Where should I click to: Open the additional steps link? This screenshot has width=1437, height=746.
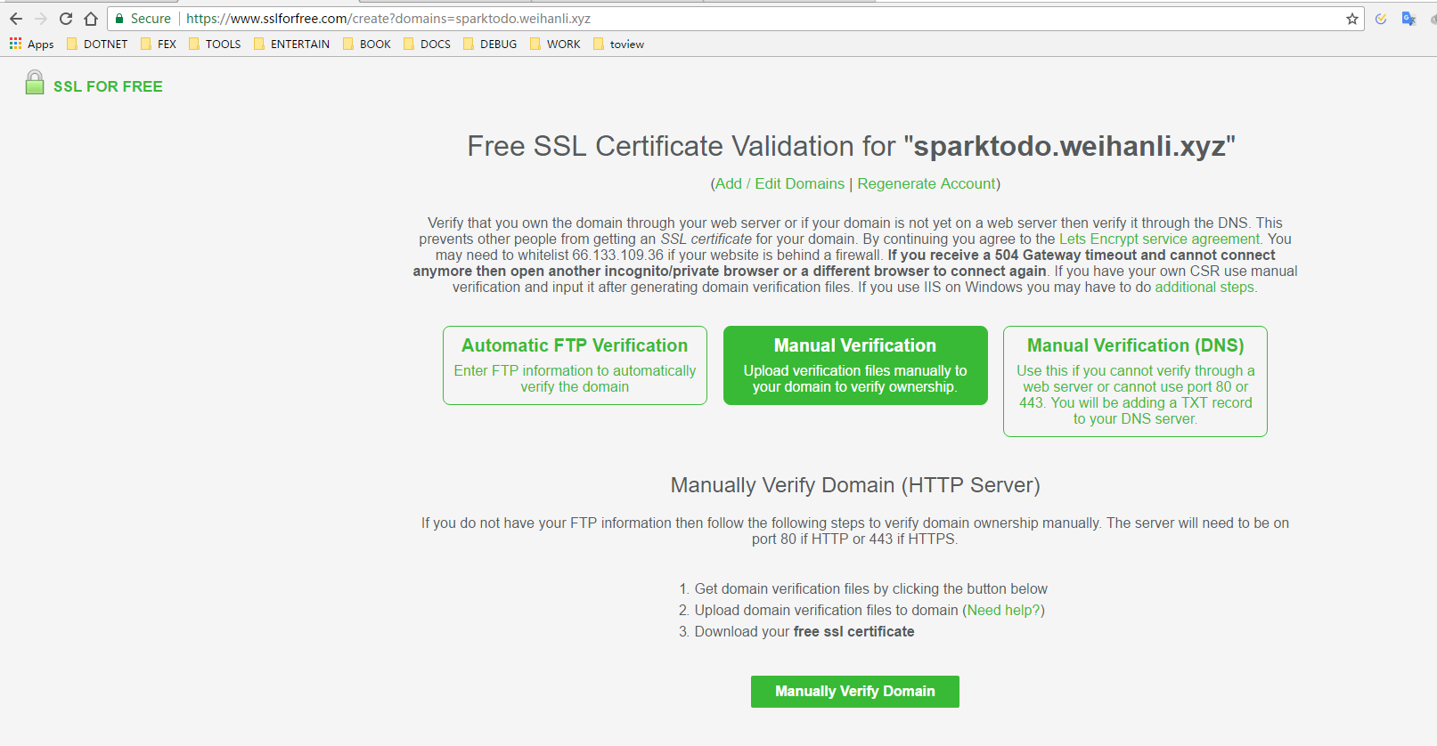(1204, 287)
